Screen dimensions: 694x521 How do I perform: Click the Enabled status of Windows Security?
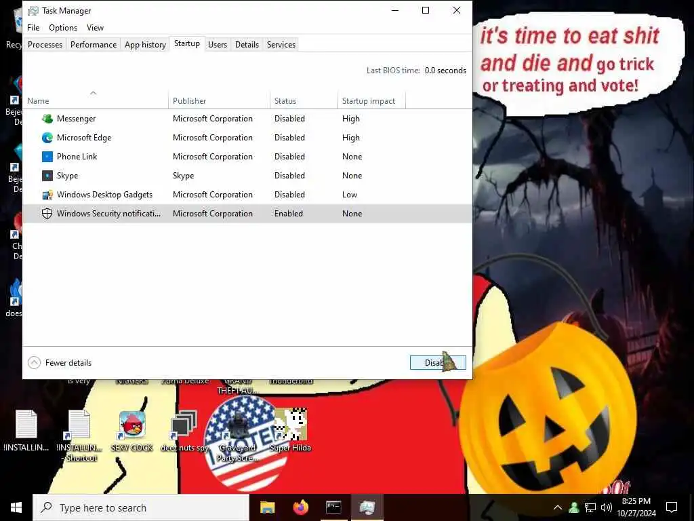point(289,214)
